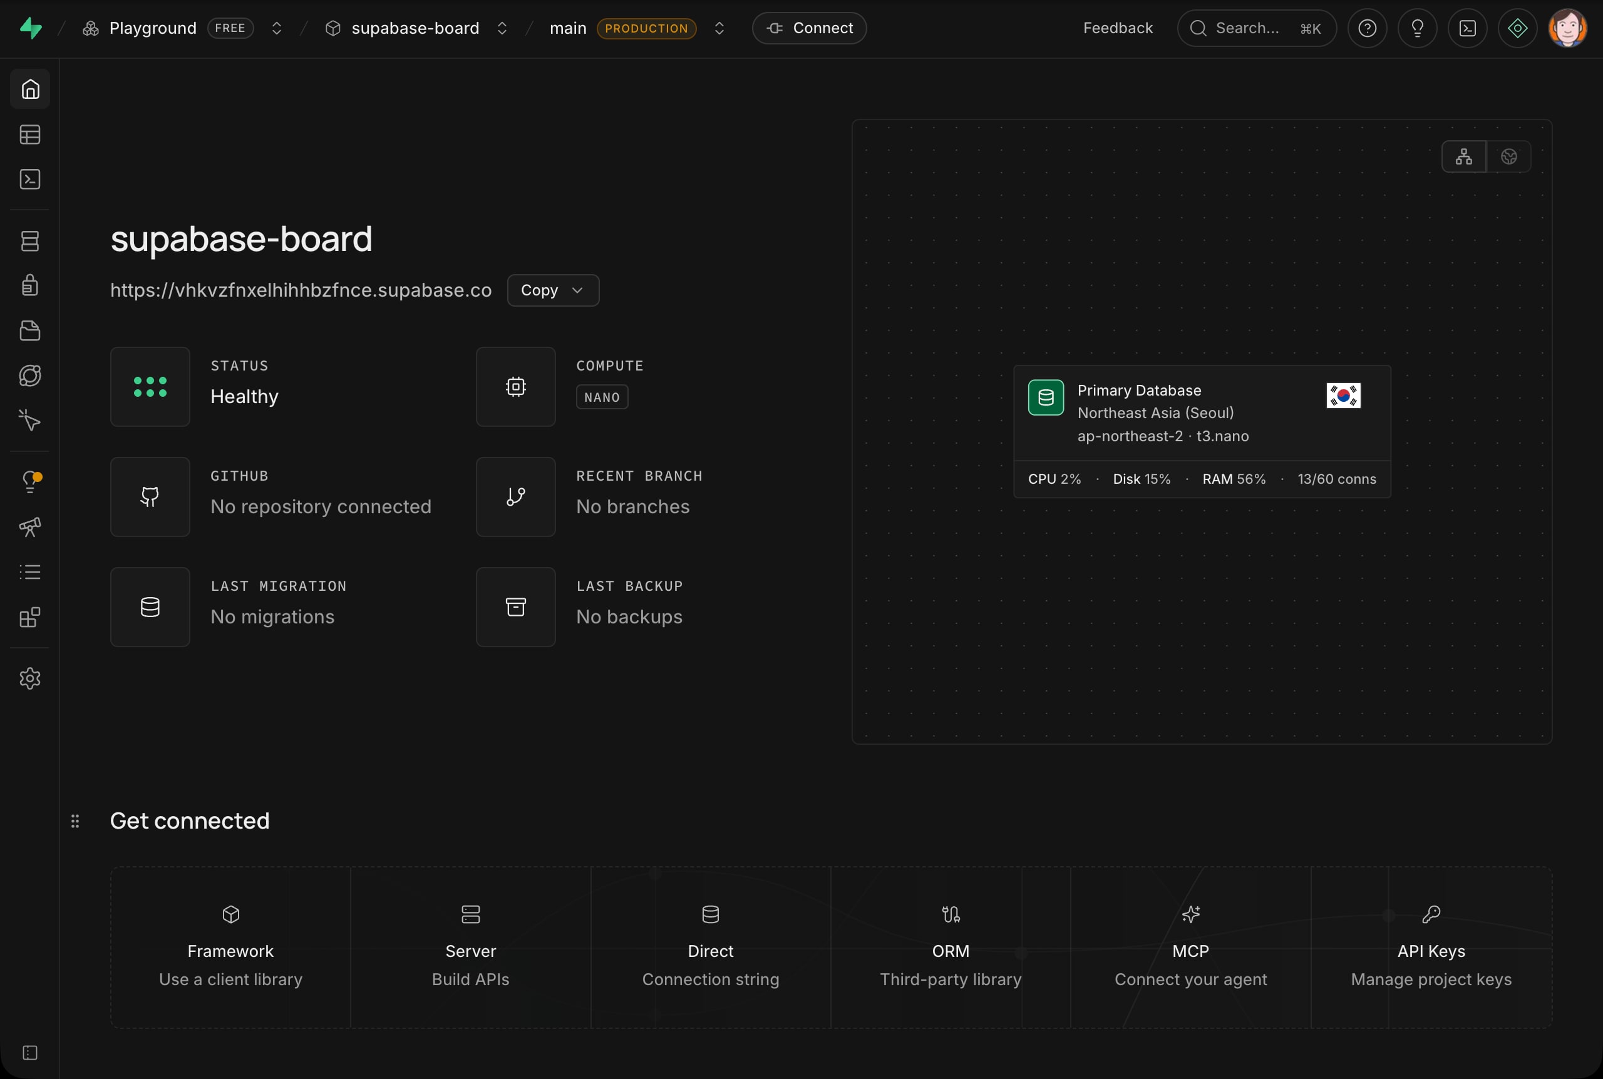Click the FREE plan badge
This screenshot has width=1603, height=1079.
point(230,28)
